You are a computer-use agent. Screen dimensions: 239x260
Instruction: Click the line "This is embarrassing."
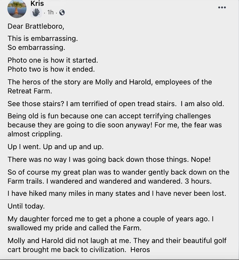point(43,38)
